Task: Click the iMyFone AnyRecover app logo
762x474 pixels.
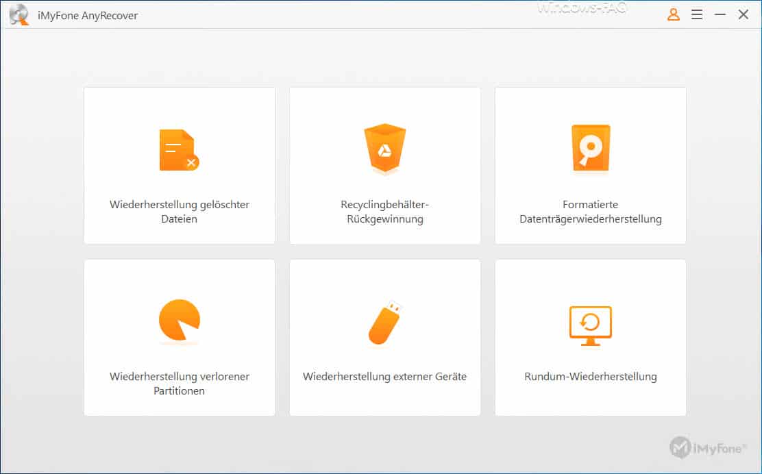Action: coord(19,14)
